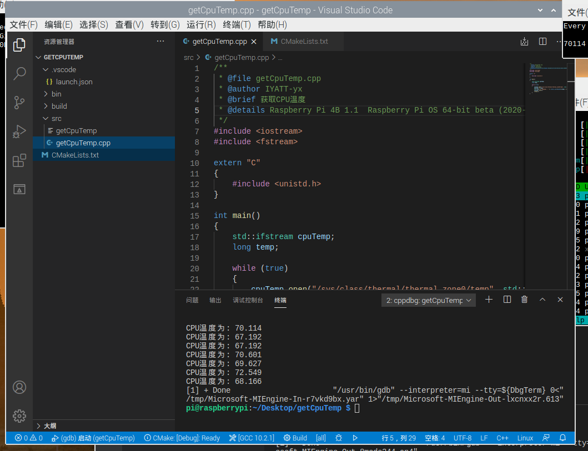
Task: Open the Search view in activity bar
Action: coord(19,73)
